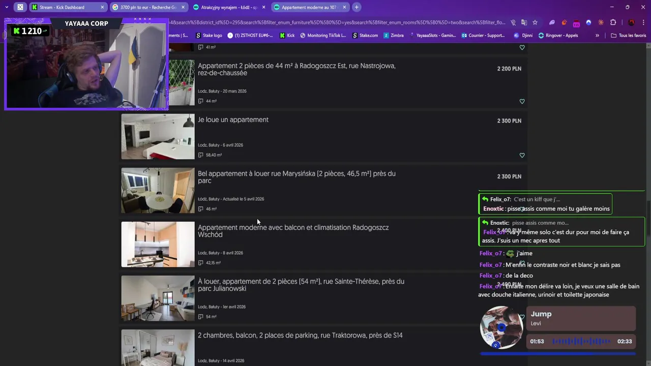Open the 'ZSTHOST EU#6' bookmark

tap(250, 36)
